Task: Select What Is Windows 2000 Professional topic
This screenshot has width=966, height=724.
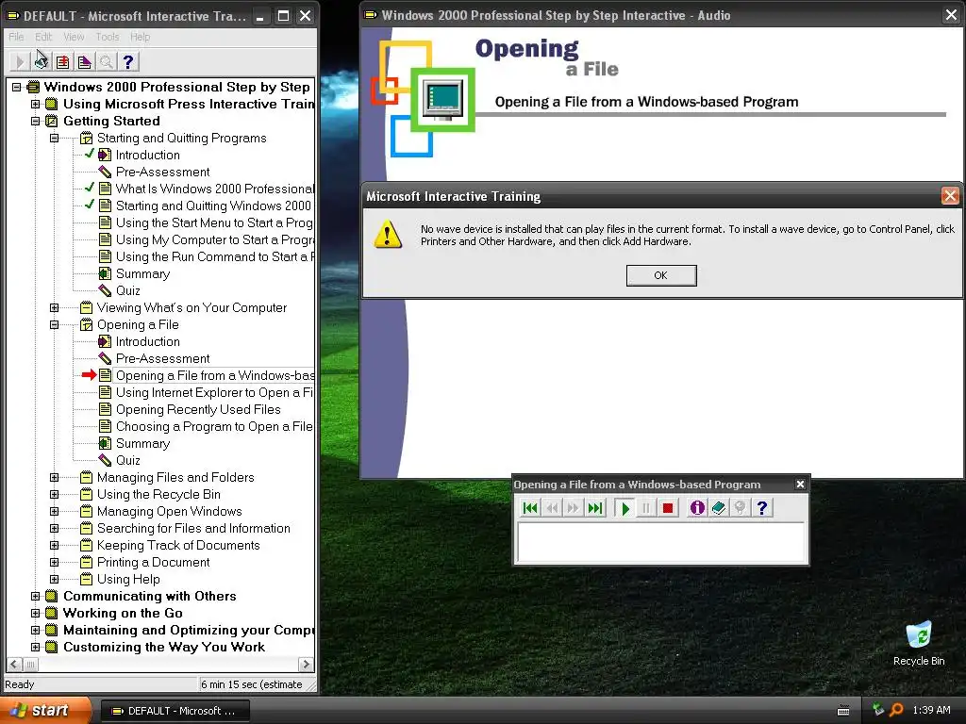Action: click(x=214, y=189)
